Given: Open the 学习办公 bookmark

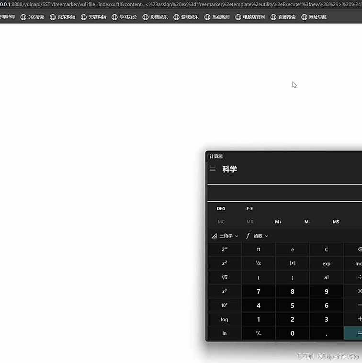Looking at the screenshot, I should click(124, 17).
